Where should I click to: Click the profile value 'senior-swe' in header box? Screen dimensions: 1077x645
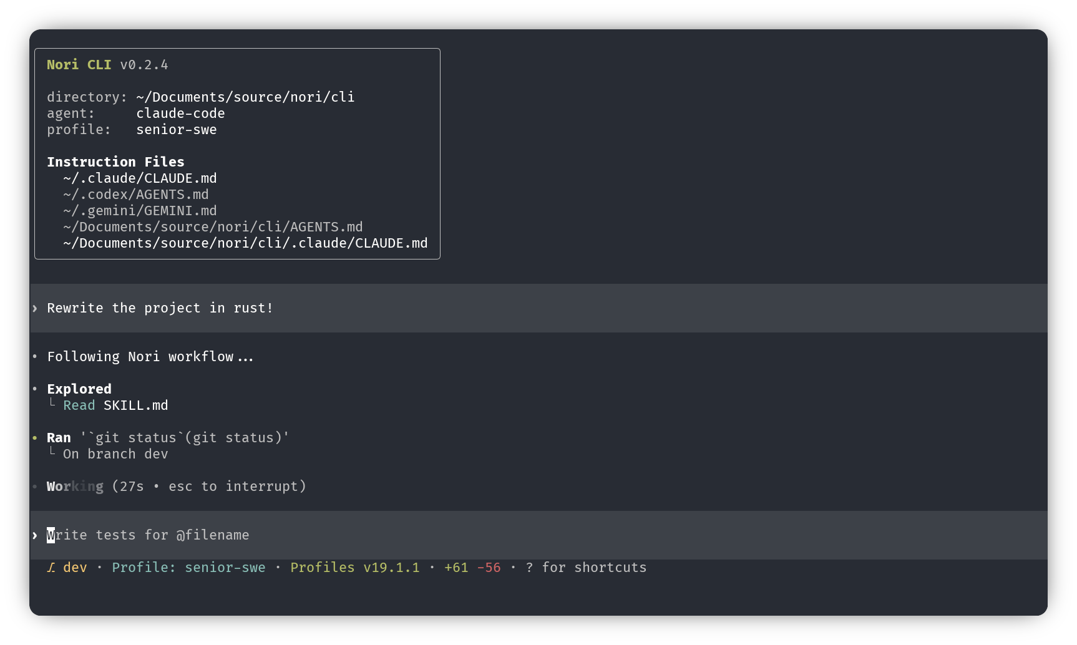click(x=177, y=130)
